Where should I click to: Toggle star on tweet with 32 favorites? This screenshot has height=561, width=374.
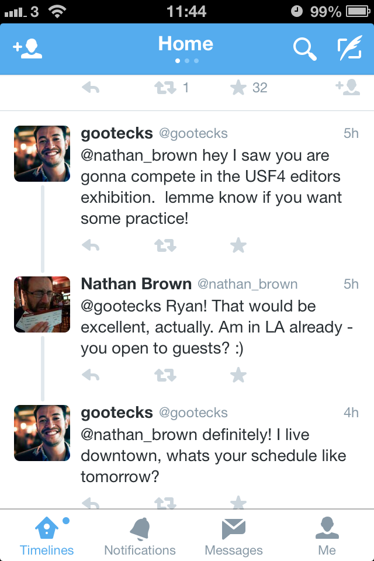(x=238, y=88)
